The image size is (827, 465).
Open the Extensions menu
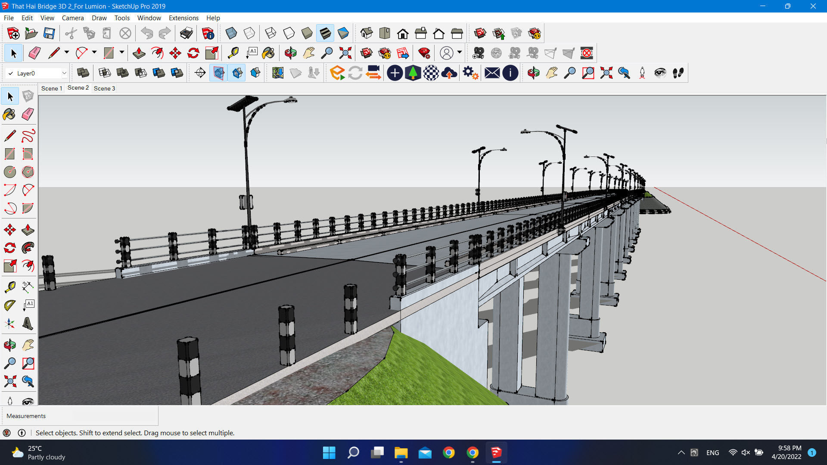pyautogui.click(x=183, y=18)
